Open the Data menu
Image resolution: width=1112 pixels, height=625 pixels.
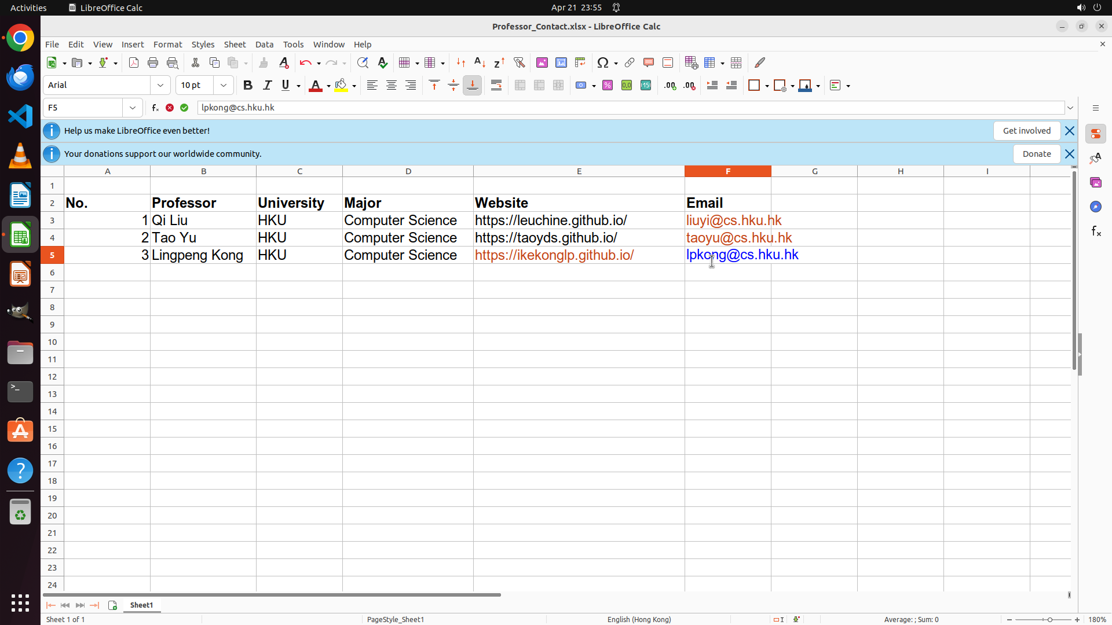264,45
